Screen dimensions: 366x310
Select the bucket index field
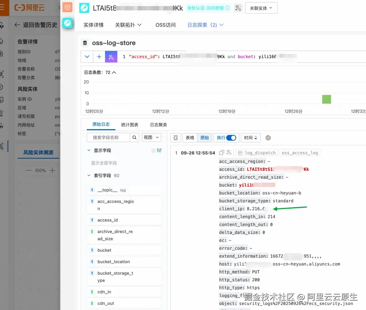coord(124,250)
